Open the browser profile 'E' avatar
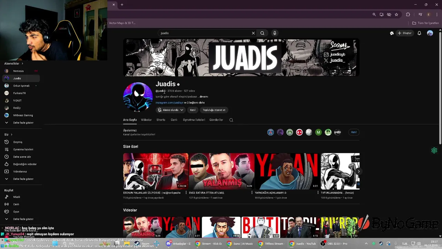The image size is (442, 249). [x=429, y=15]
